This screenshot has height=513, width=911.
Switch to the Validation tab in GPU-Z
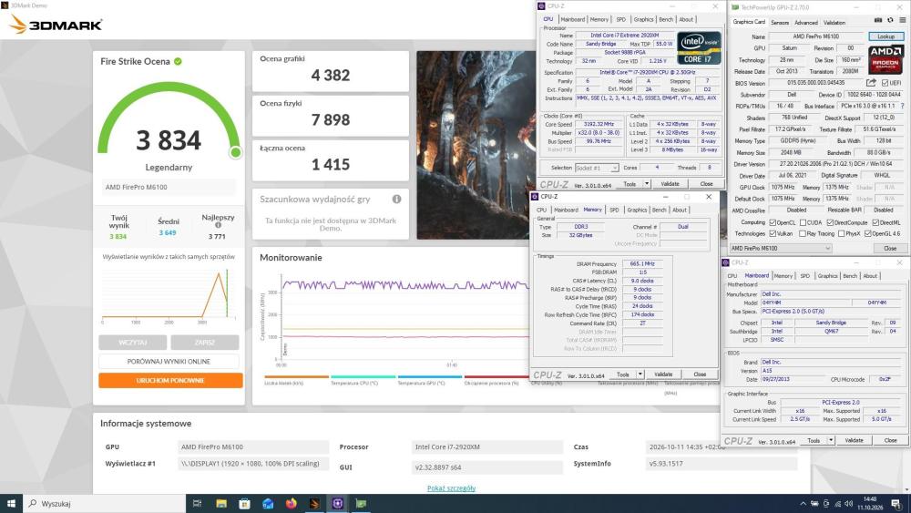[834, 23]
